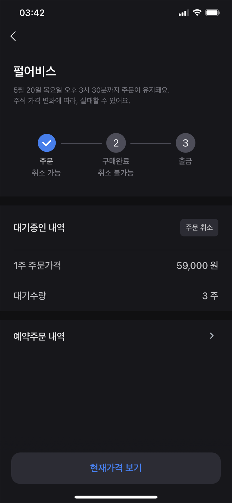Image resolution: width=232 pixels, height=503 pixels.
Task: Tap the 구매완료 step label
Action: tap(116, 161)
